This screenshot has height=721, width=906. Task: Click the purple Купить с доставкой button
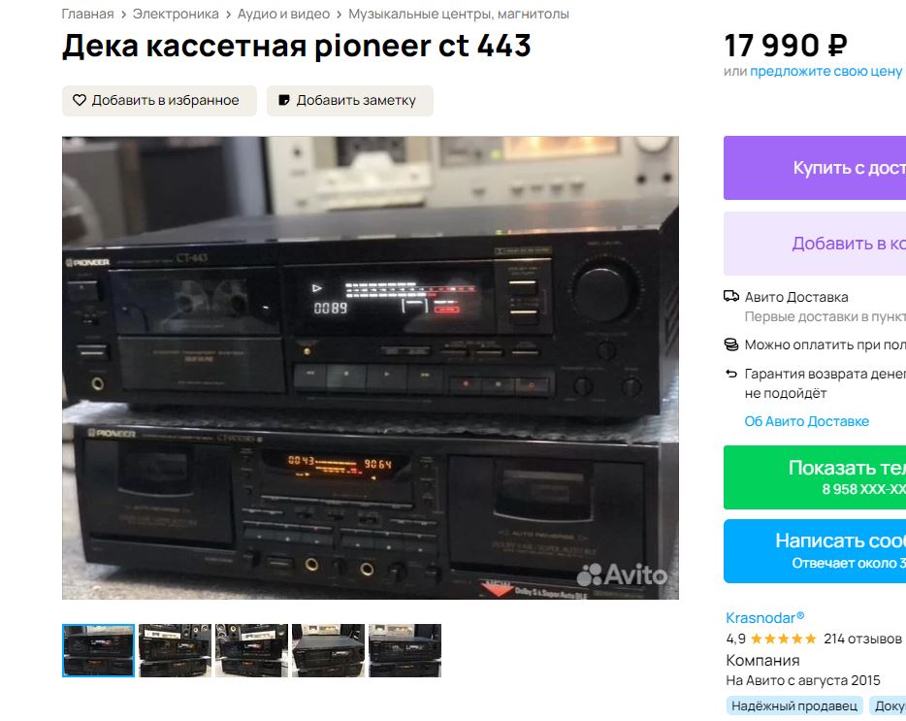pyautogui.click(x=815, y=168)
